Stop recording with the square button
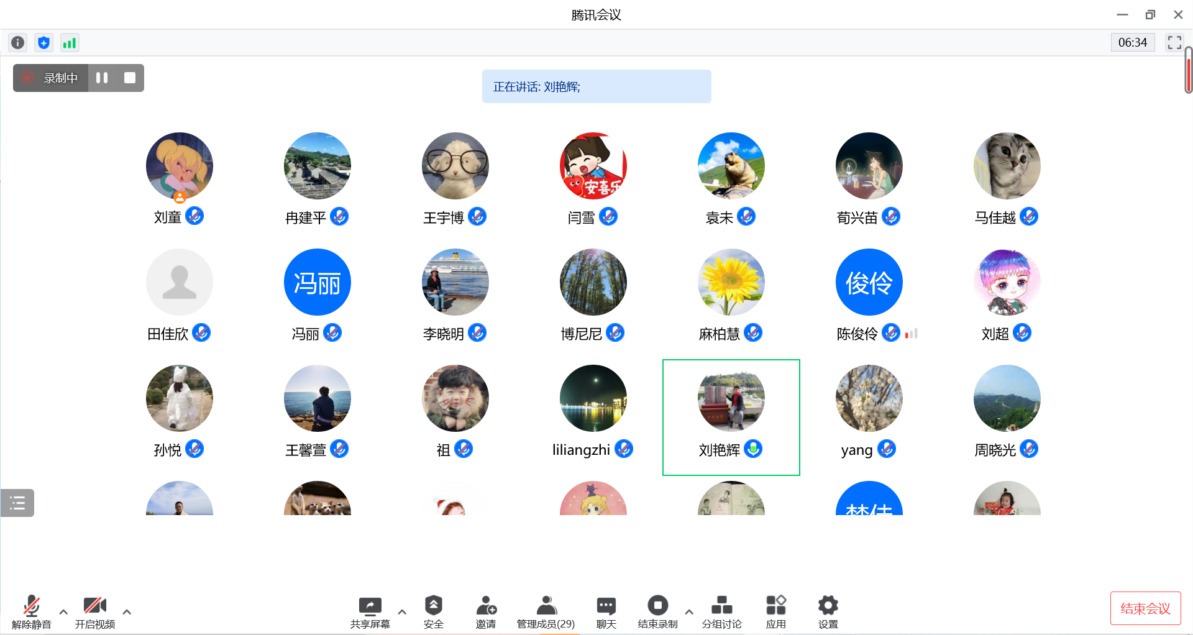 point(130,78)
